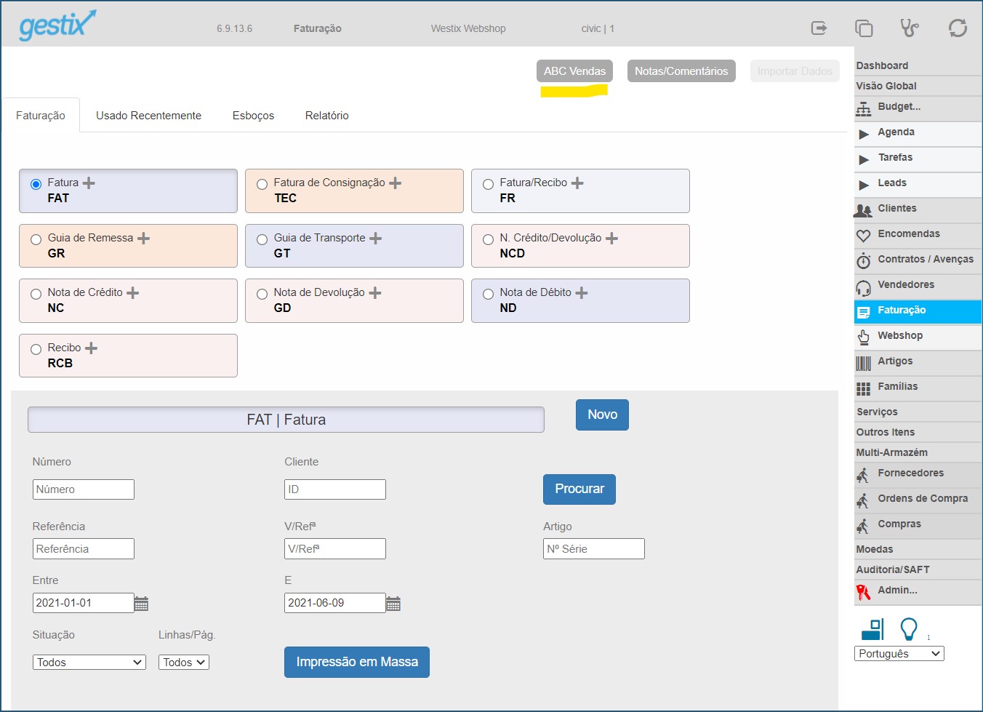Viewport: 983px width, 712px height.
Task: Select the Nota de Débito radio button
Action: click(488, 294)
